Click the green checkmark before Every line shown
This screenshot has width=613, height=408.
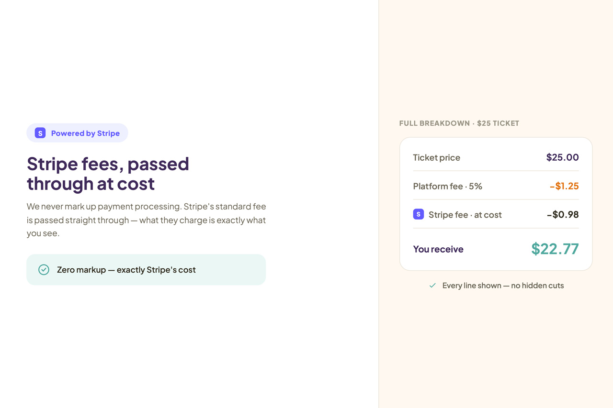(x=432, y=286)
